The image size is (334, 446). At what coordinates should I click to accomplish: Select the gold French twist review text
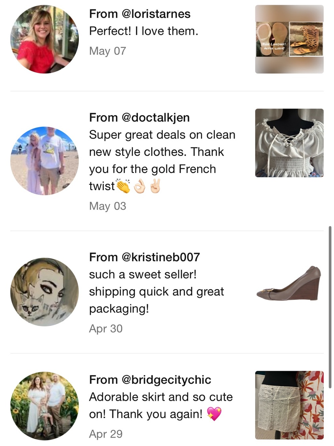[x=162, y=160]
